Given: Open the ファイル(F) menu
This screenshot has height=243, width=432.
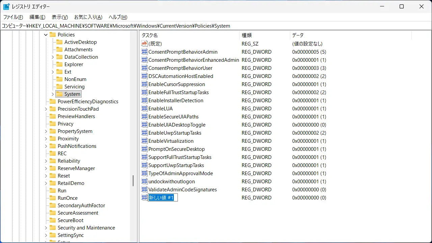Looking at the screenshot, I should click(x=13, y=17).
